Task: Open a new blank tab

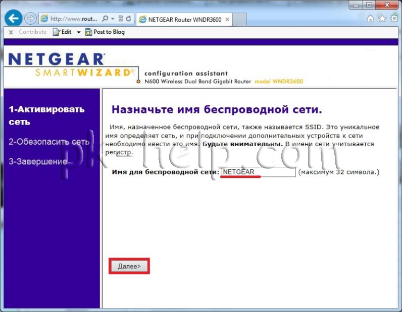Action: click(x=240, y=20)
